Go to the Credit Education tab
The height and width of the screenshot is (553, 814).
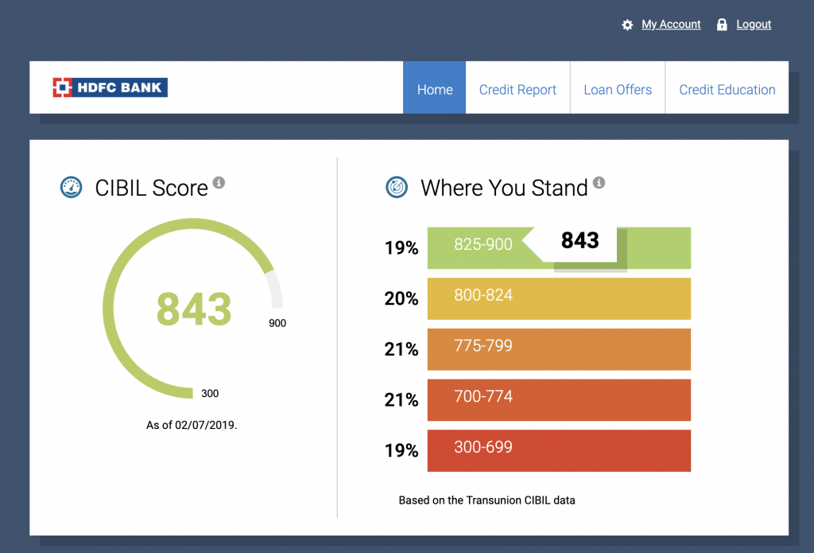click(x=727, y=90)
